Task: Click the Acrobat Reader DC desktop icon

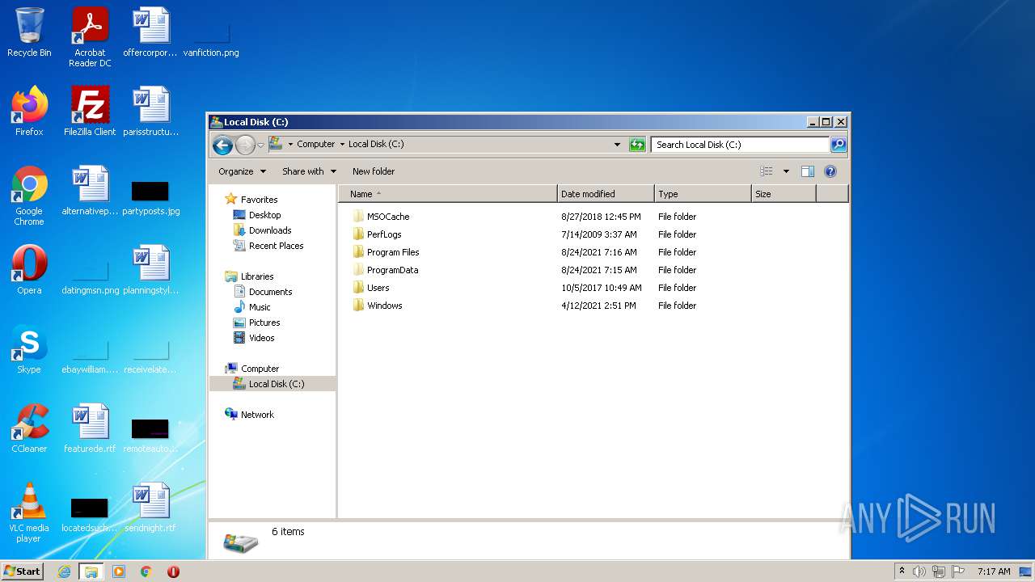Action: pyautogui.click(x=90, y=36)
